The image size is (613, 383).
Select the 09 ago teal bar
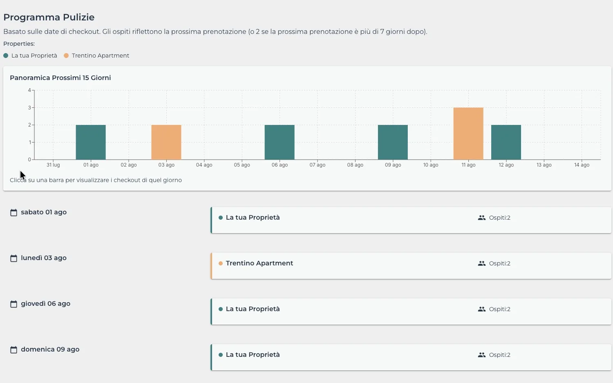(x=393, y=142)
